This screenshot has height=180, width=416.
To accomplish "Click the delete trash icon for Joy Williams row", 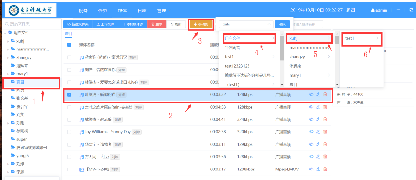I will 325,132.
